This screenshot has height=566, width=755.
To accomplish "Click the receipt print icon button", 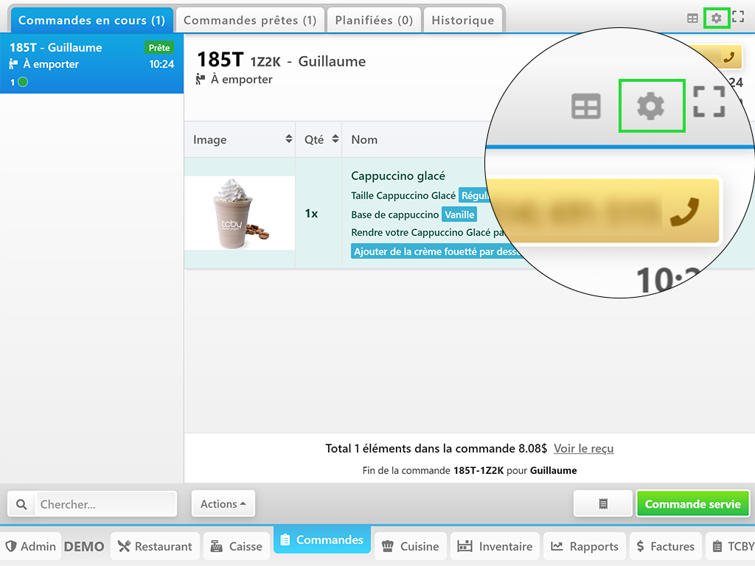I will [x=603, y=504].
